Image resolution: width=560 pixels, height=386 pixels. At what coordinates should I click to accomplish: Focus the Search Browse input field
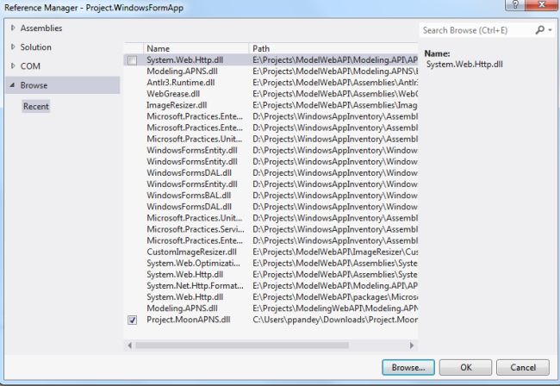[x=476, y=30]
